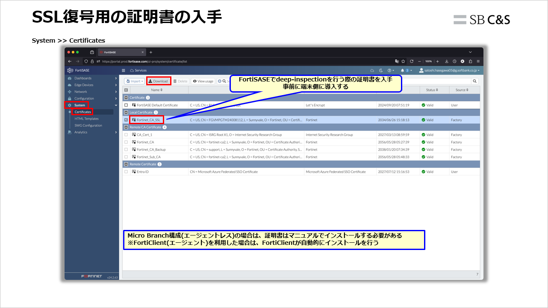Select Certificates in the System submenu
The image size is (548, 308).
click(82, 112)
